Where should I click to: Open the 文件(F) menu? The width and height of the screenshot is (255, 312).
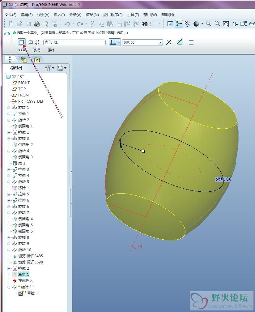pyautogui.click(x=10, y=15)
